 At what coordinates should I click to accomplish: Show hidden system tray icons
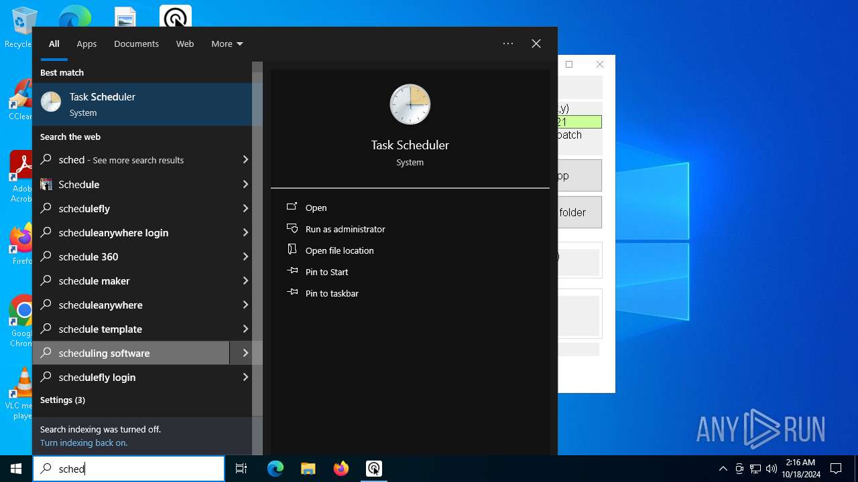(x=723, y=469)
